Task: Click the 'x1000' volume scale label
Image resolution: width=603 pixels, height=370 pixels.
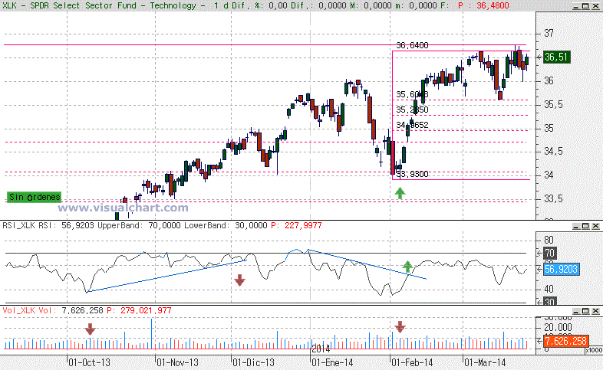Action: click(x=594, y=350)
